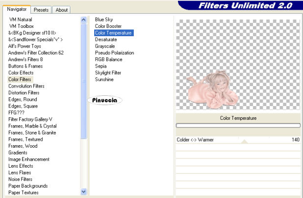Select Edges, Square category

pos(23,106)
